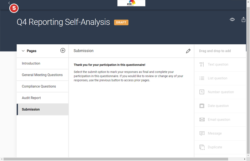Click the DRAFT status badge
Image resolution: width=250 pixels, height=161 pixels.
121,22
